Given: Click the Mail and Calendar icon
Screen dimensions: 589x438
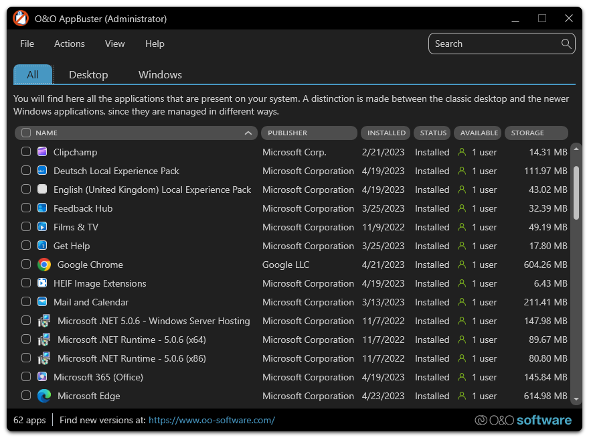Looking at the screenshot, I should pos(42,302).
